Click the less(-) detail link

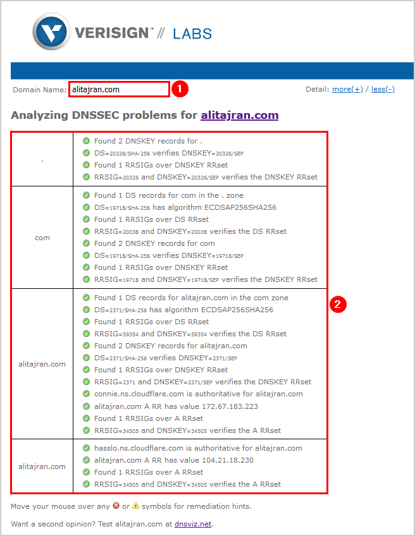point(383,89)
